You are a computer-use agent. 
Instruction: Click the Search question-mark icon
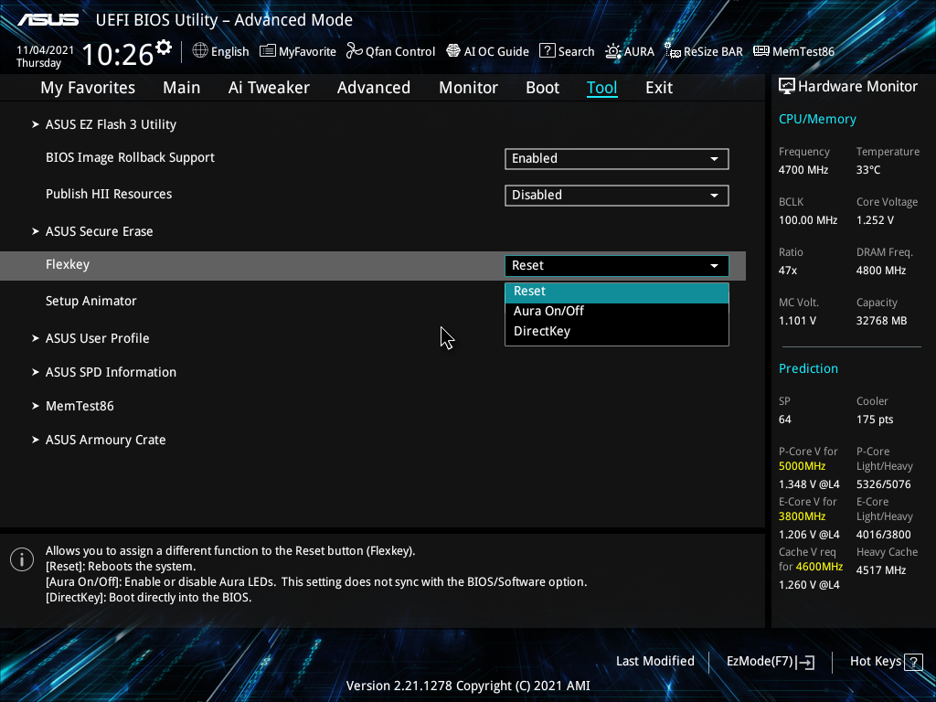548,51
